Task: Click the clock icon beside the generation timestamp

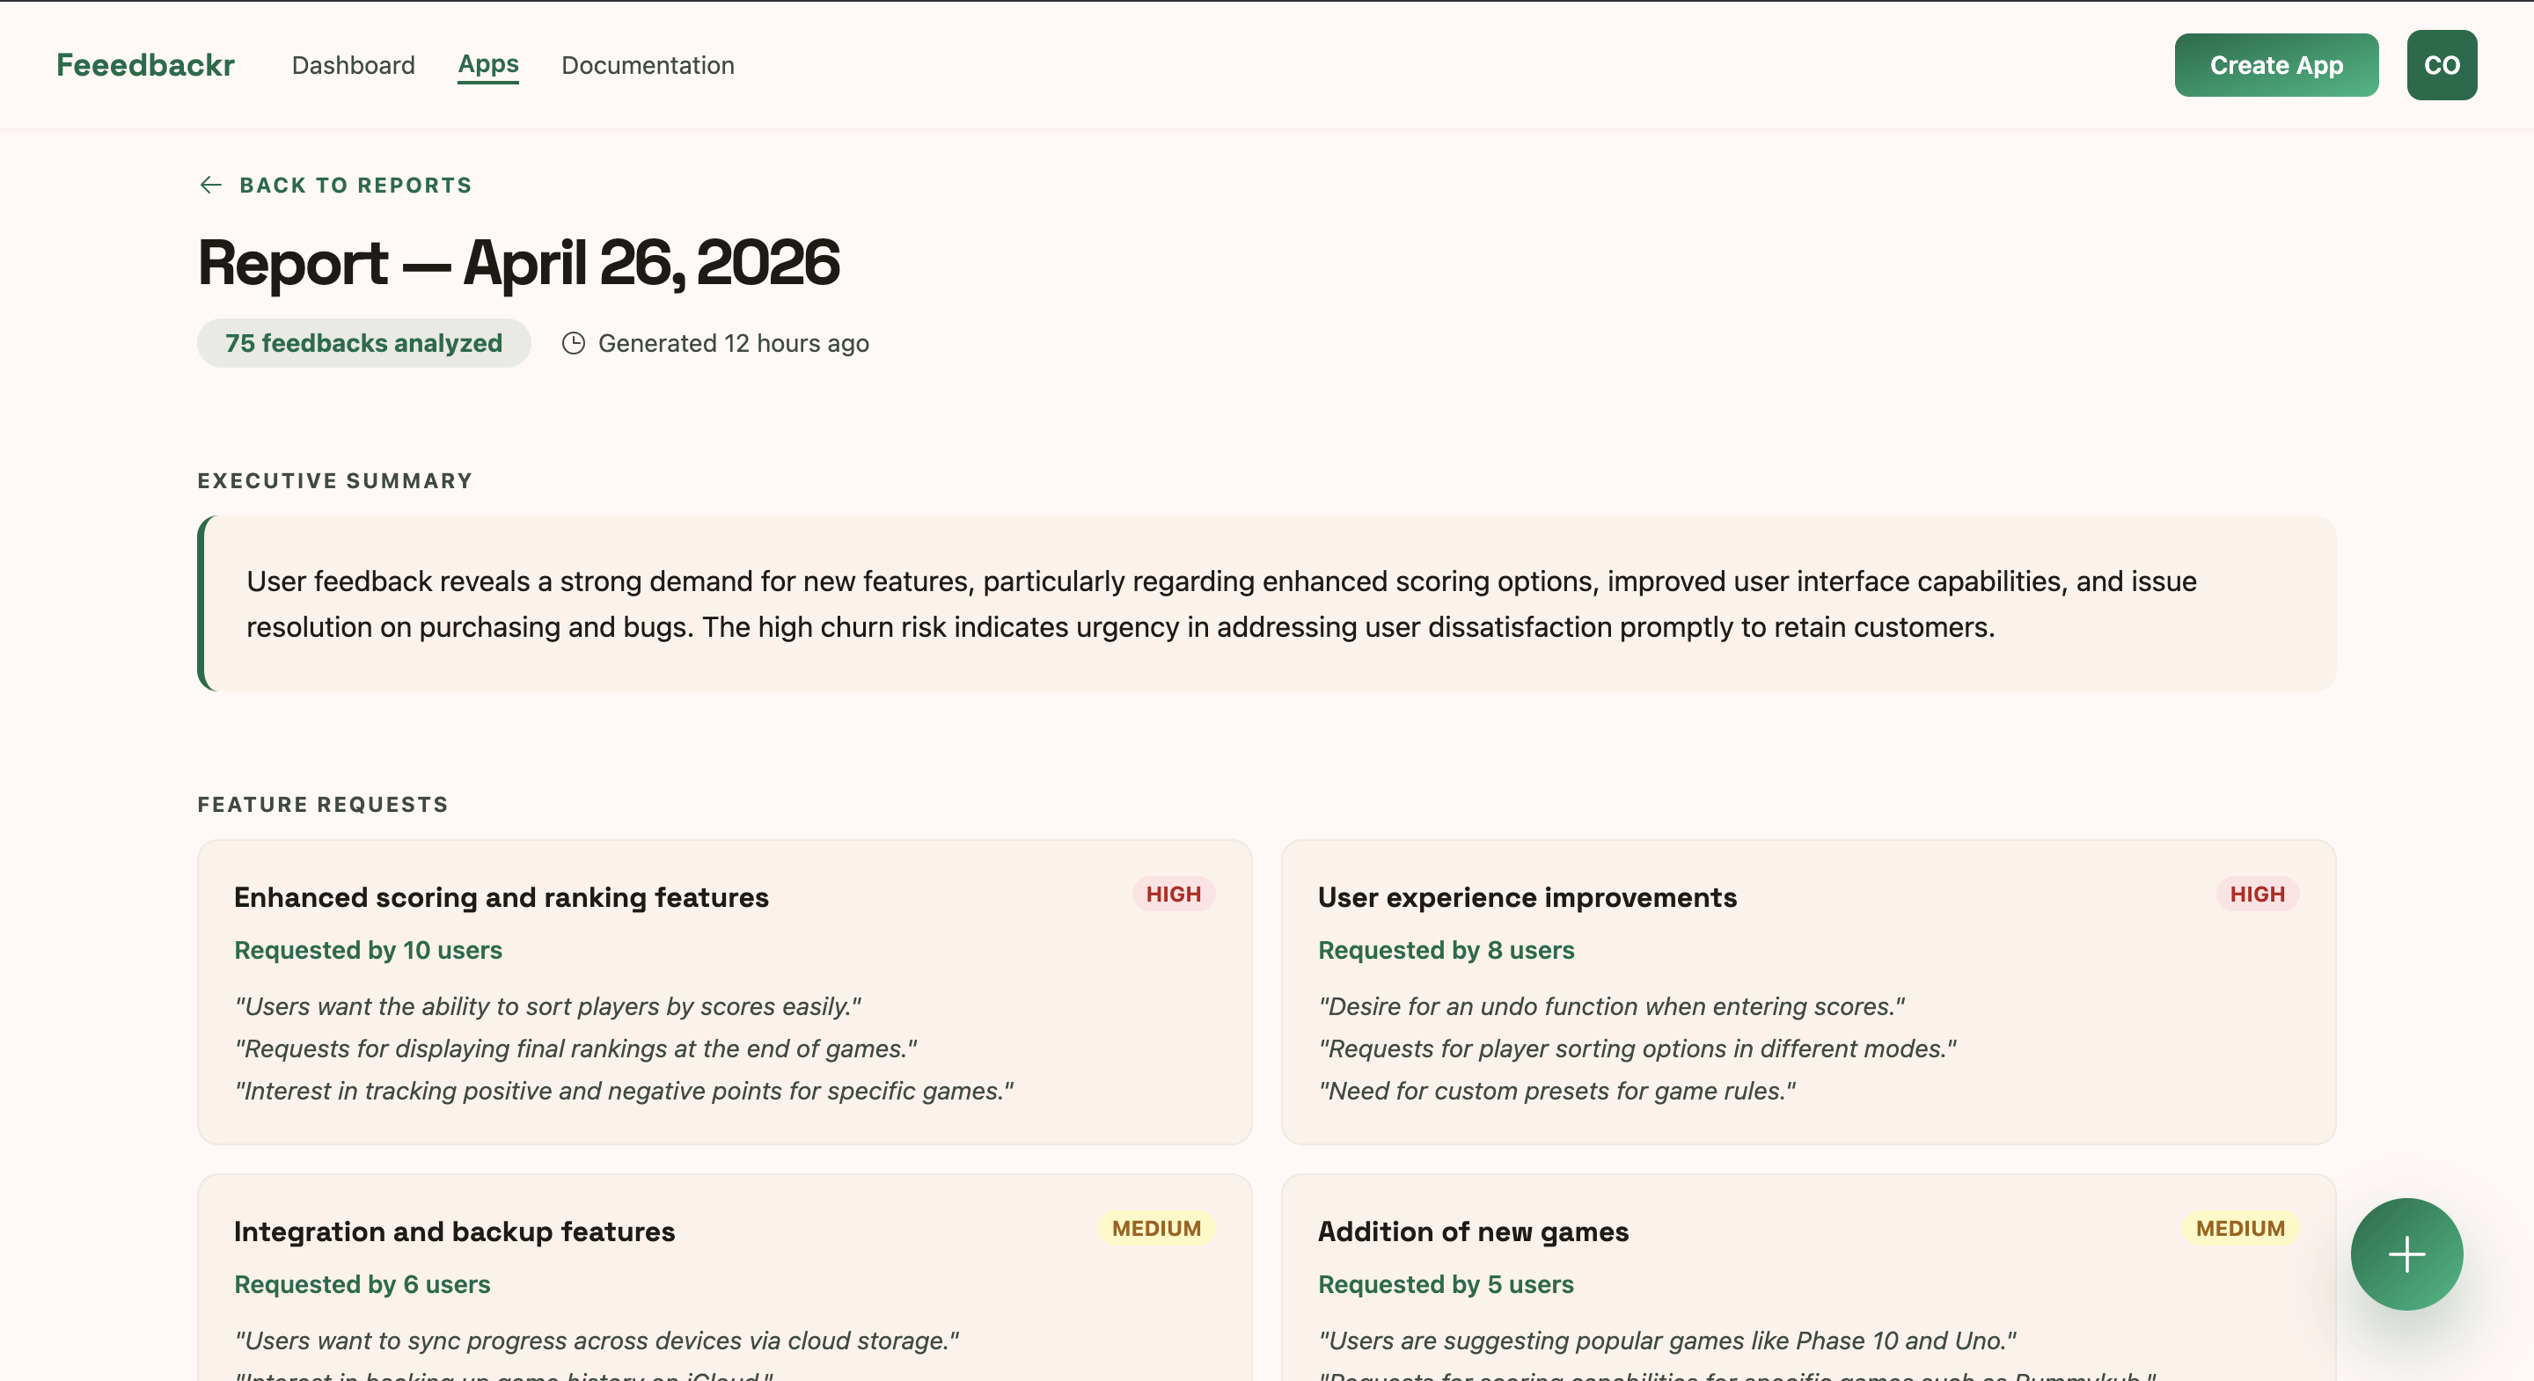Action: point(574,343)
